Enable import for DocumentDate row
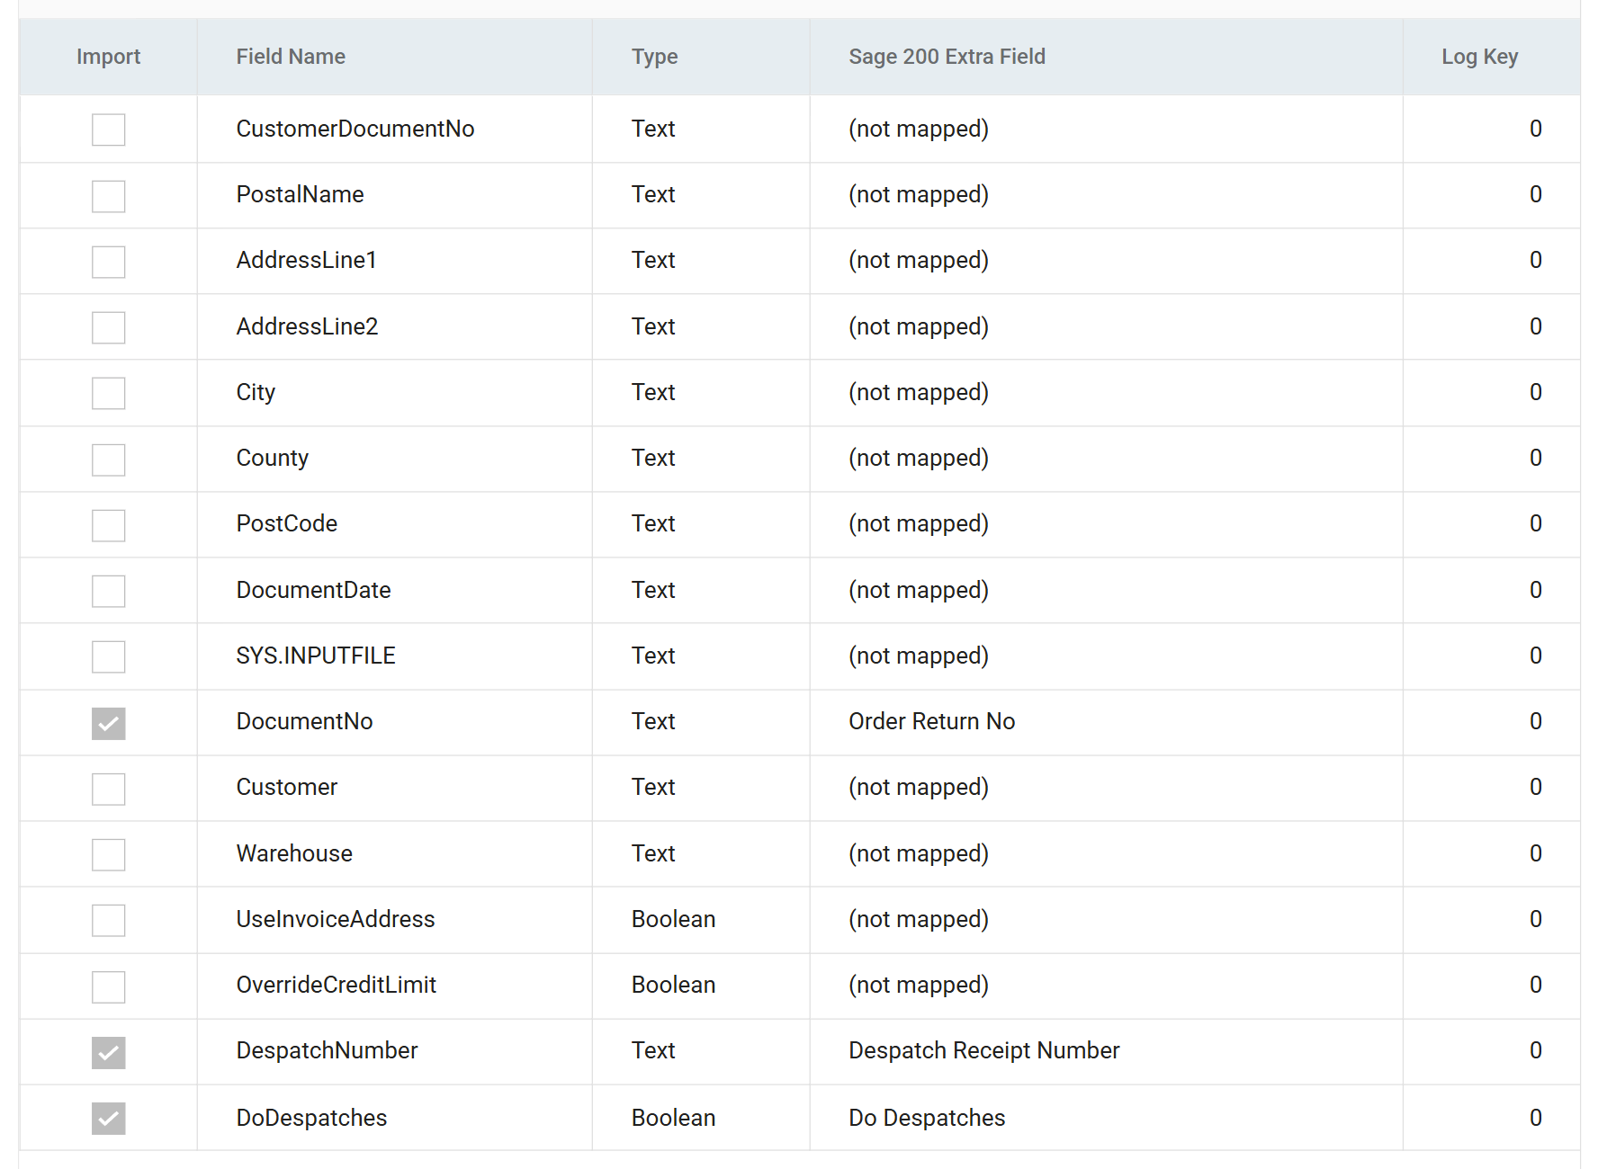1598x1169 pixels. click(108, 591)
